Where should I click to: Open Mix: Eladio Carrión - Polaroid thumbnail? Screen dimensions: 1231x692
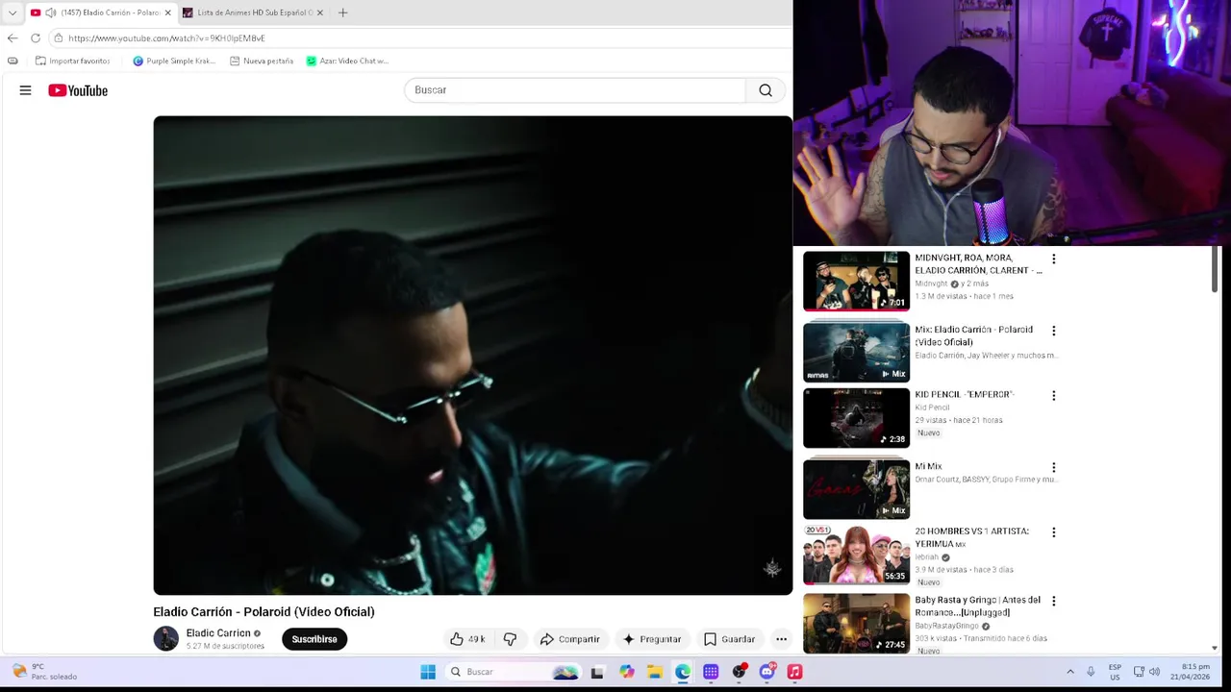[856, 352]
